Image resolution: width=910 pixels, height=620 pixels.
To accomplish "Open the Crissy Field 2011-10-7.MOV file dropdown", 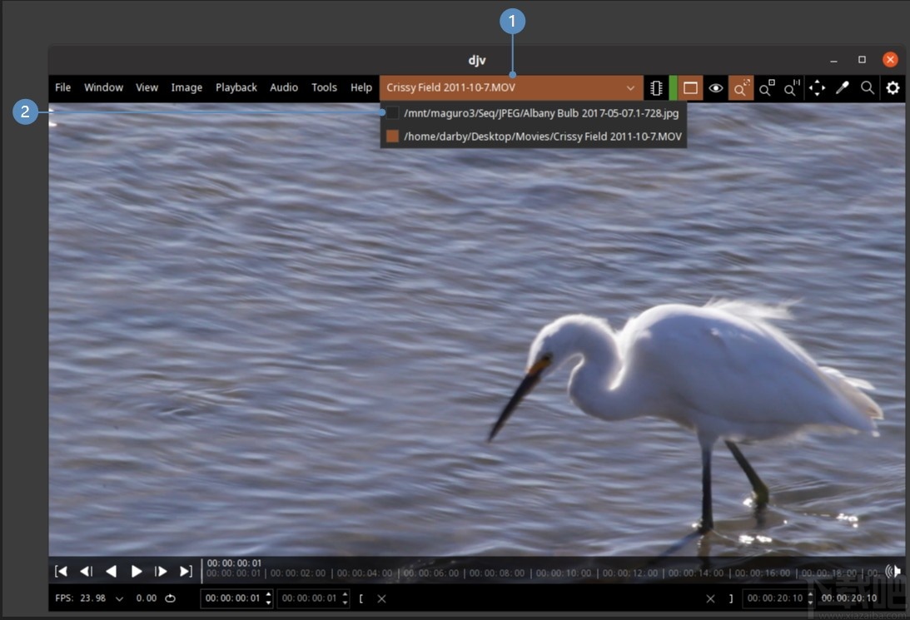I will point(511,87).
